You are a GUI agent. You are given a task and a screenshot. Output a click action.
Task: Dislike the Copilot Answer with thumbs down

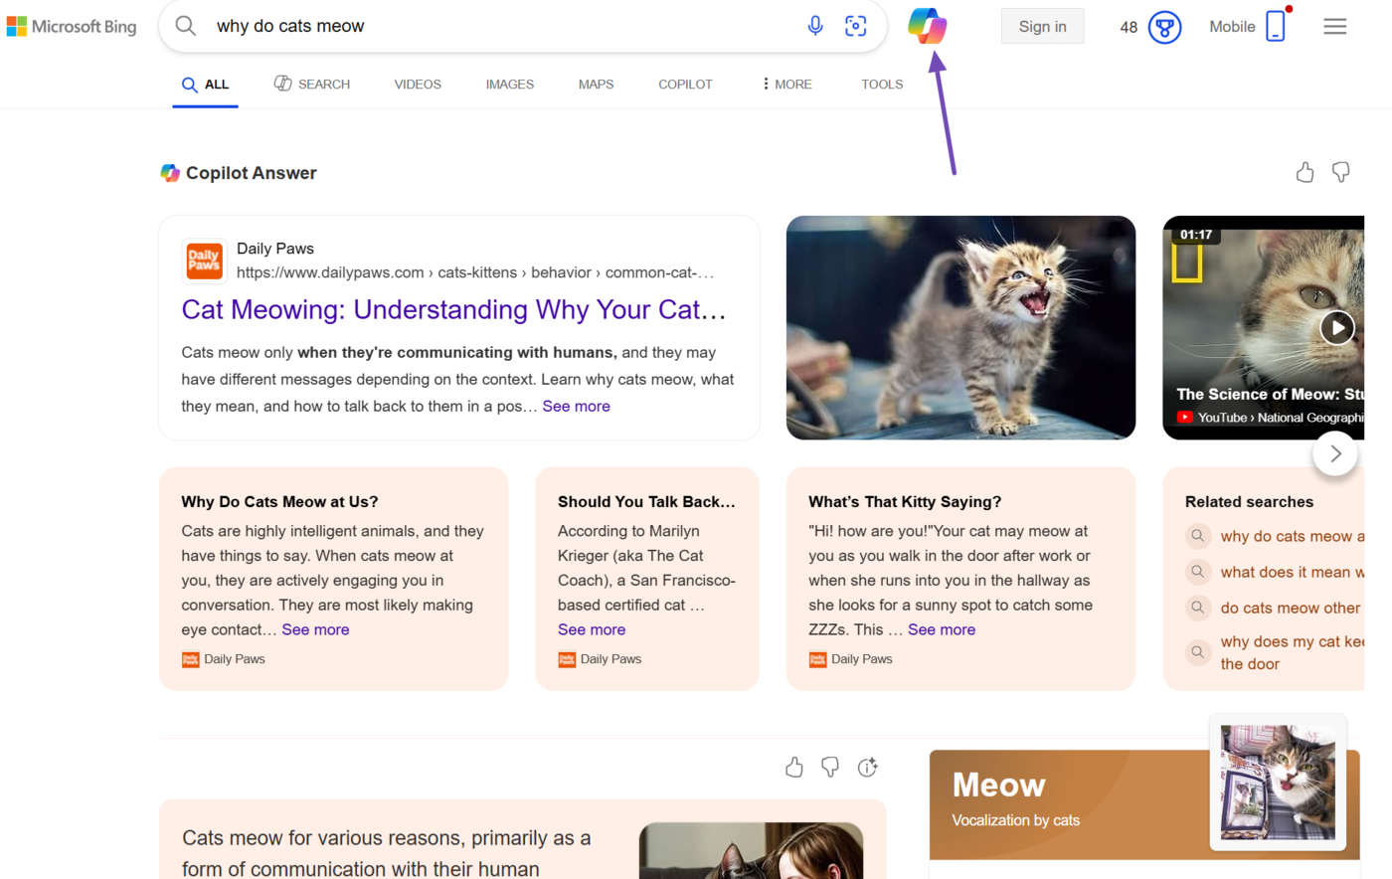1340,173
